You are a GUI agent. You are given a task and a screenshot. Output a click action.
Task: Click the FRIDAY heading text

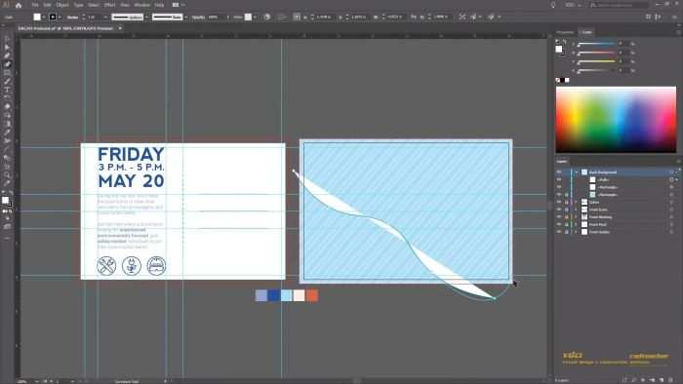pos(131,154)
